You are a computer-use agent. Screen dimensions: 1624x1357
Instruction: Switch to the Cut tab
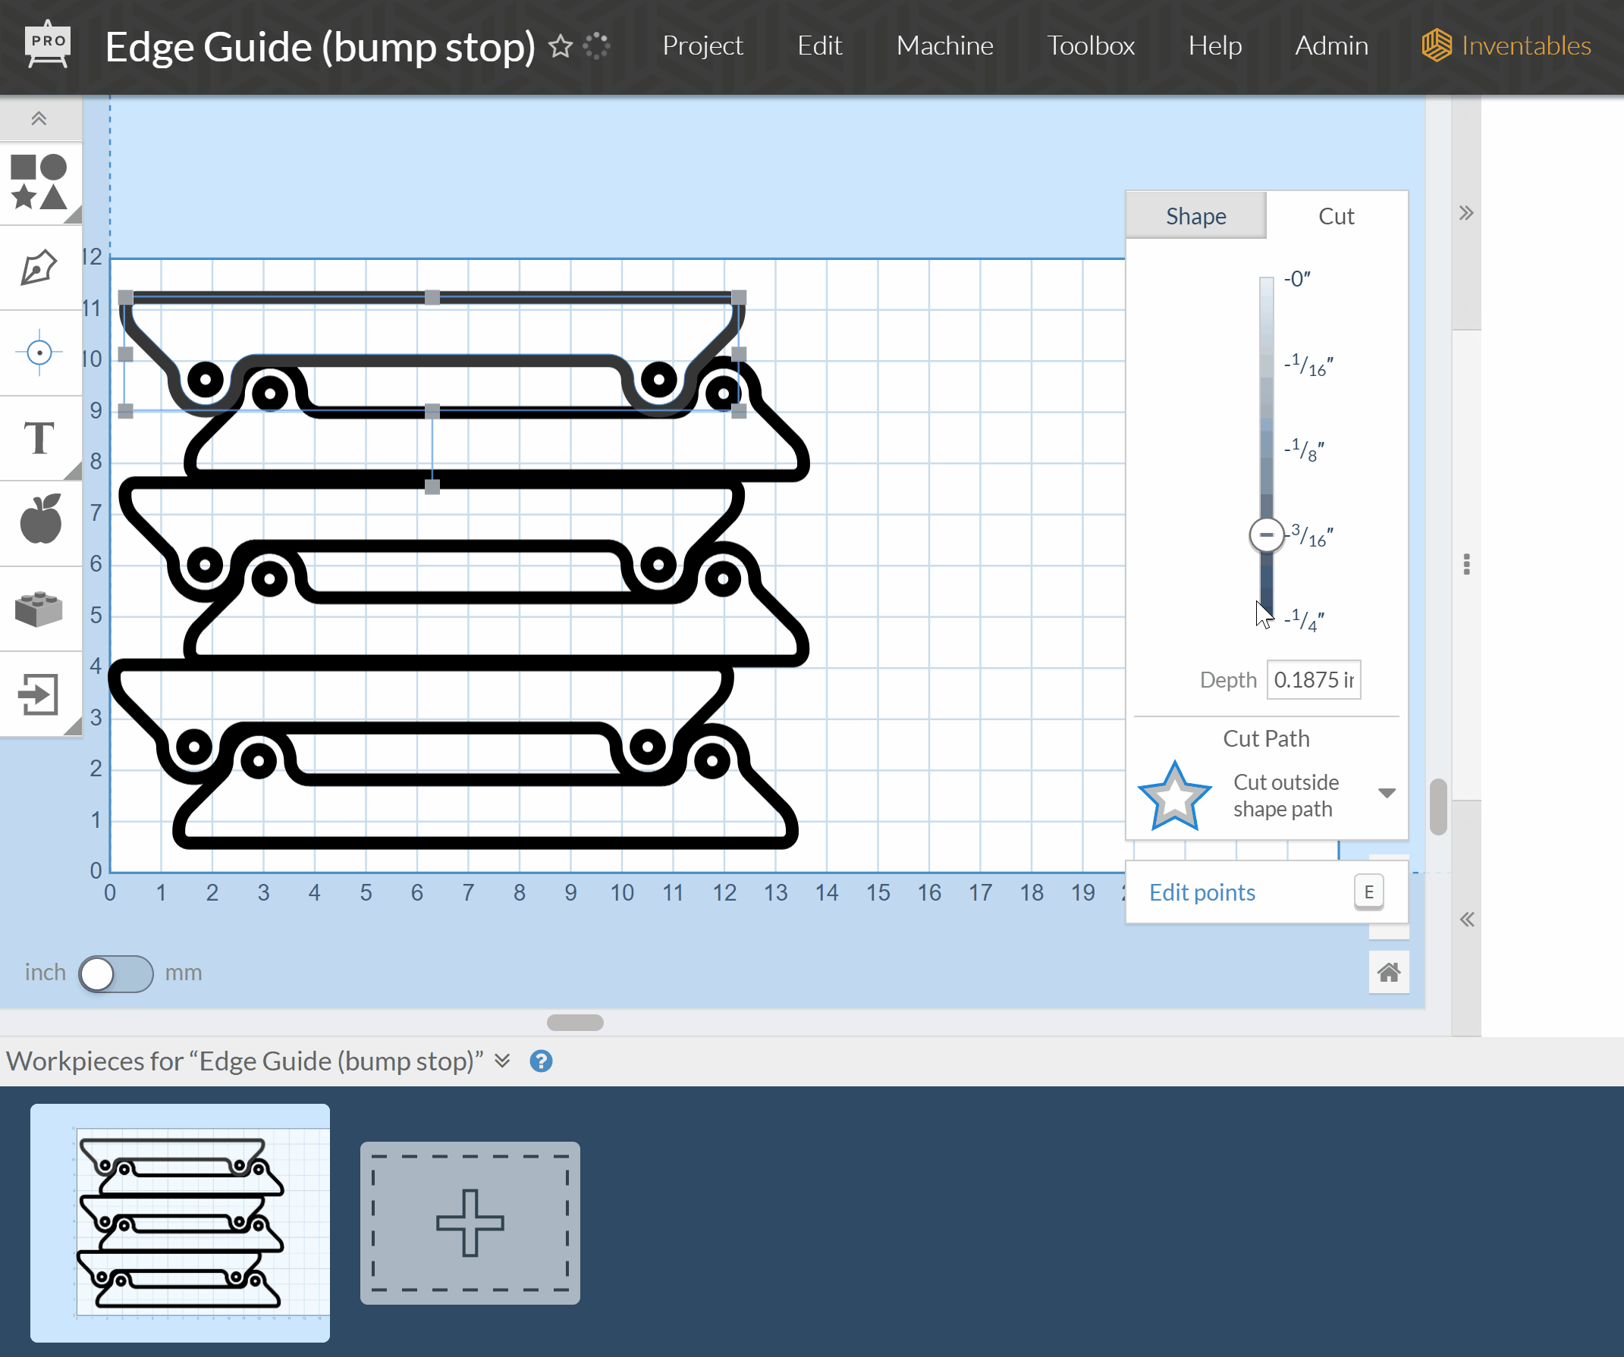coord(1337,215)
